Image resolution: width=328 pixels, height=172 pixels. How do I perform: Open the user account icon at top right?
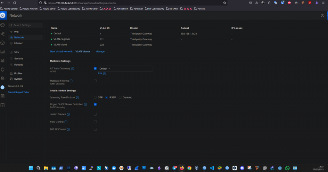point(323,15)
